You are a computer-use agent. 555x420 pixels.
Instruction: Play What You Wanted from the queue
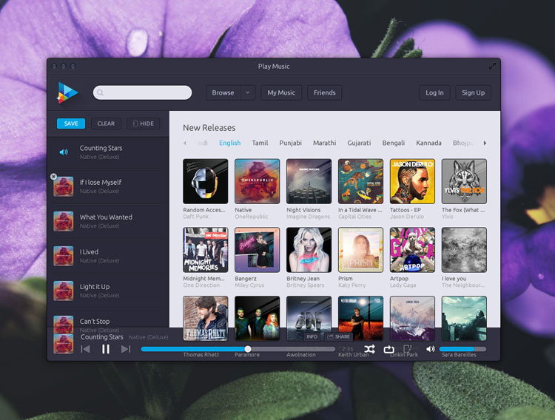[108, 221]
